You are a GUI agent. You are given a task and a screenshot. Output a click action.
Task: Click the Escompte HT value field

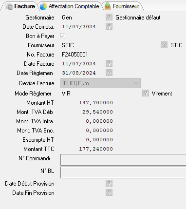coord(87,140)
